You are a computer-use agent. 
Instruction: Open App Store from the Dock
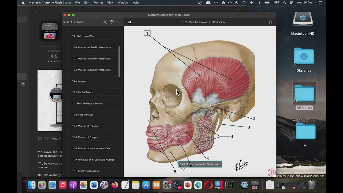pos(146,185)
